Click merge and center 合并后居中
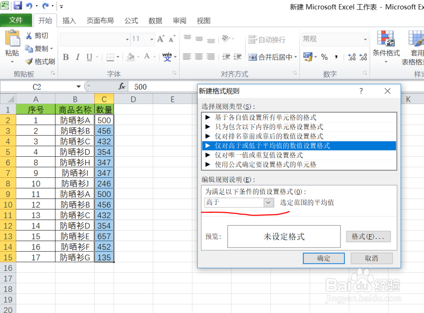 270,57
